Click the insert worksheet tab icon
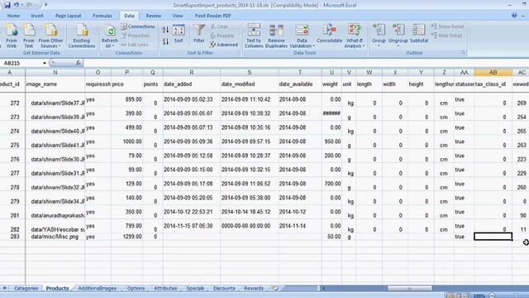Image resolution: width=529 pixels, height=298 pixels. click(x=275, y=288)
